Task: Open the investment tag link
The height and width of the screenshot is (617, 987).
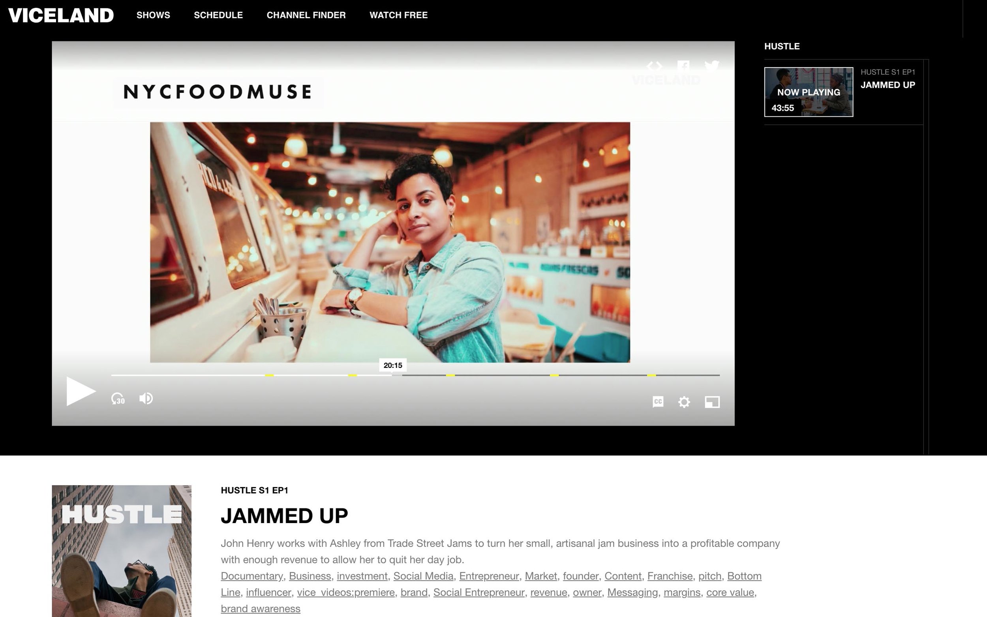Action: pyautogui.click(x=362, y=576)
